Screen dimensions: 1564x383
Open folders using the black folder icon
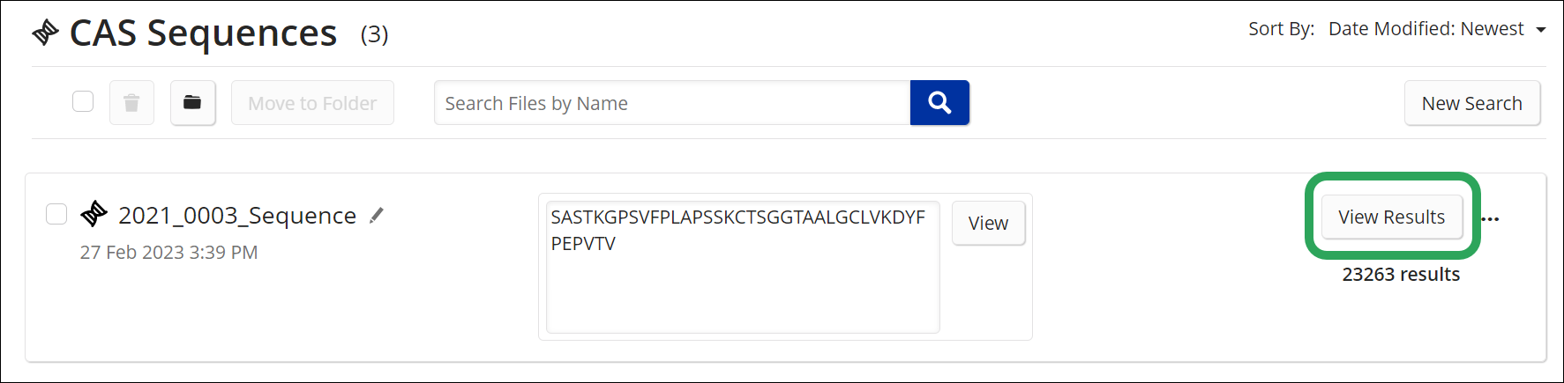192,103
